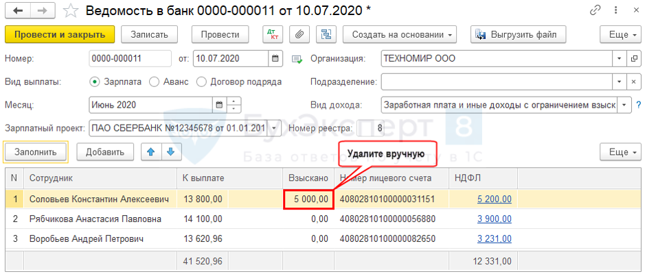Viewport: 647px width, 274px height.
Task: Click НДФЛ link 5 200,00 for Соловьев
Action: [x=494, y=199]
